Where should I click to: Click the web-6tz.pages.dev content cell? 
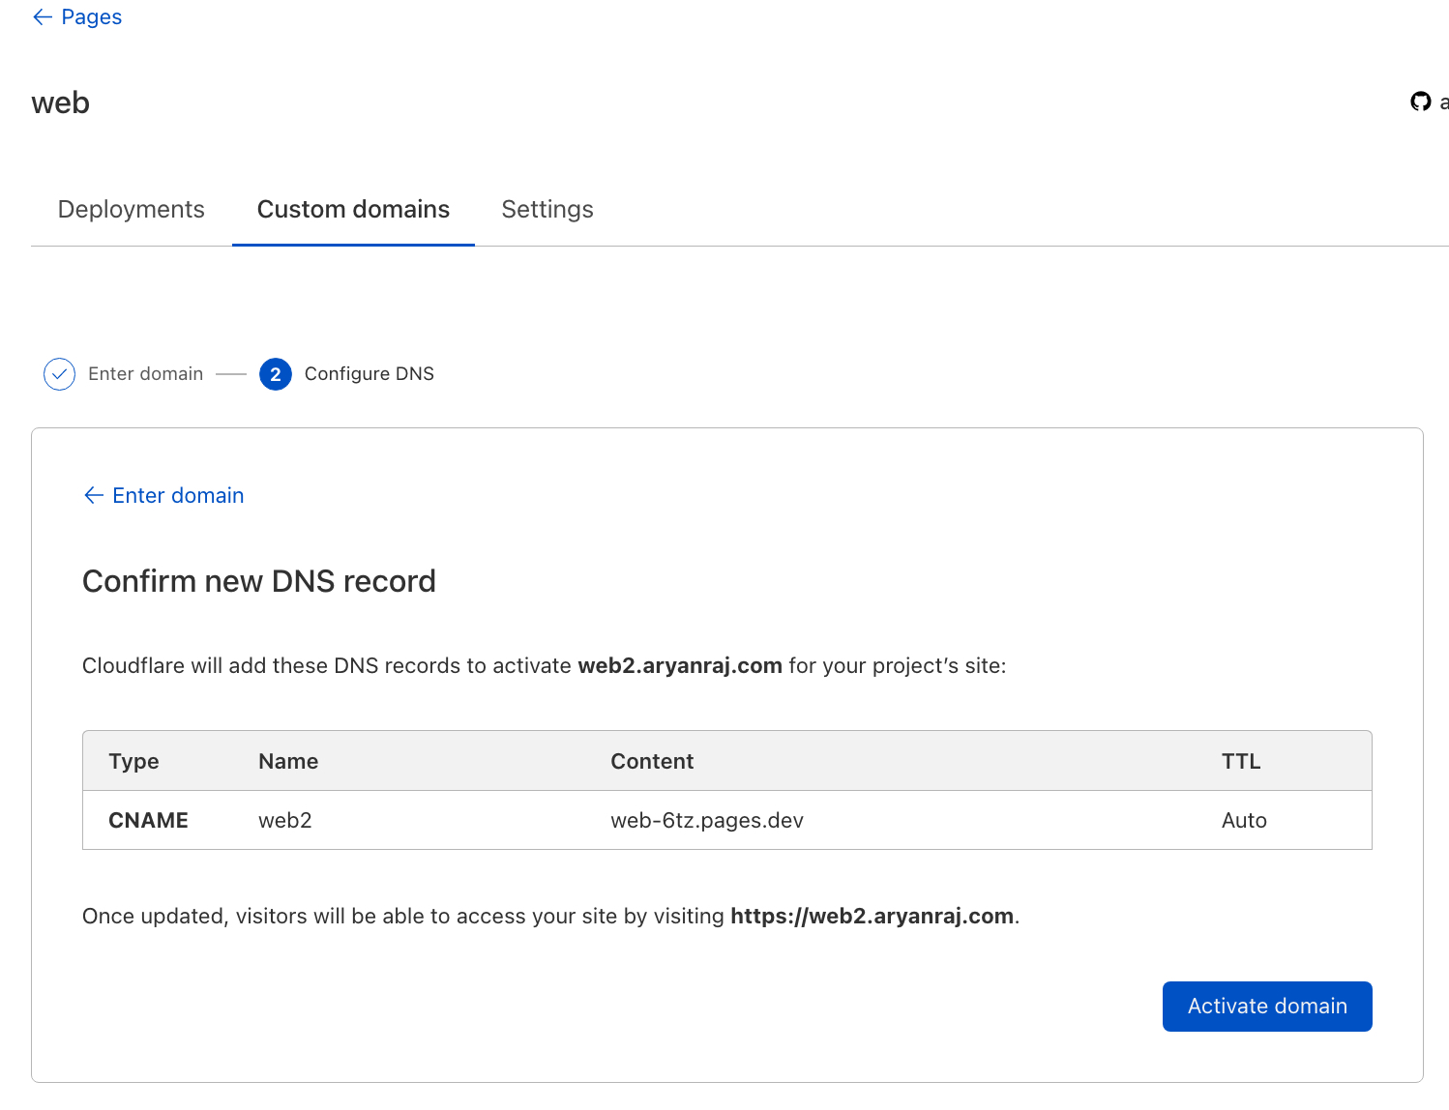click(707, 821)
